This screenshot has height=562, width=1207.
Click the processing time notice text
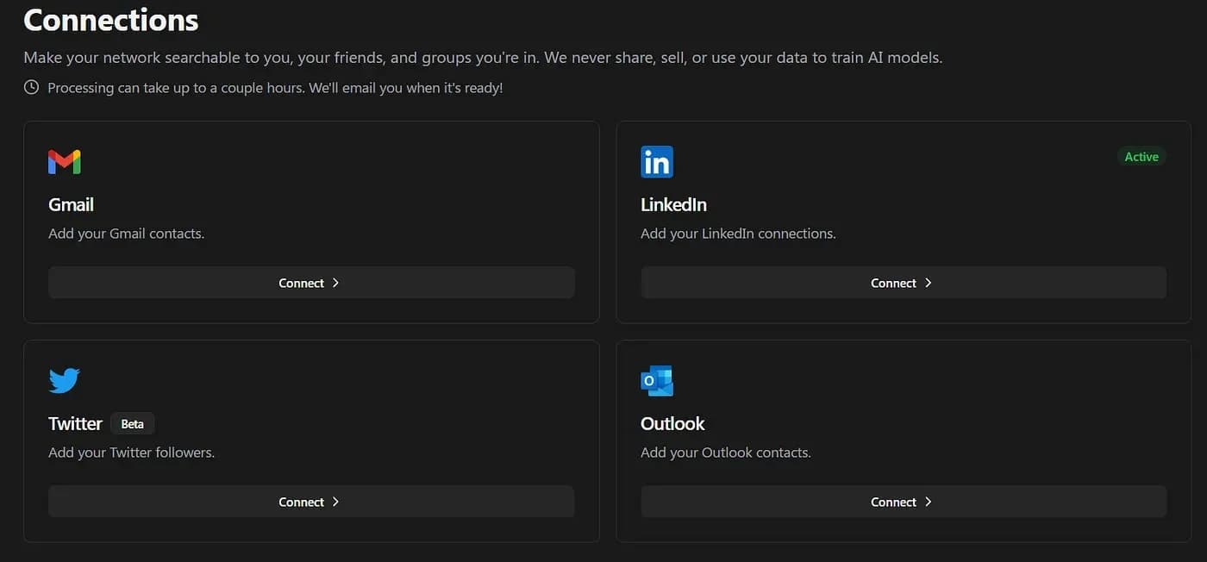275,88
